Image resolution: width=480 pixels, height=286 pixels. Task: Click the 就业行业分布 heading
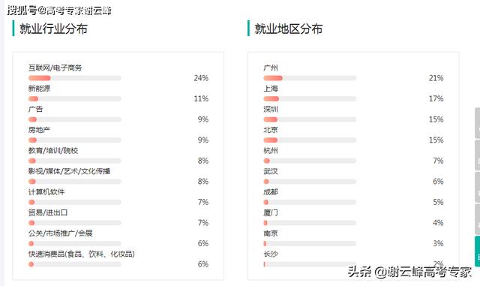click(53, 29)
